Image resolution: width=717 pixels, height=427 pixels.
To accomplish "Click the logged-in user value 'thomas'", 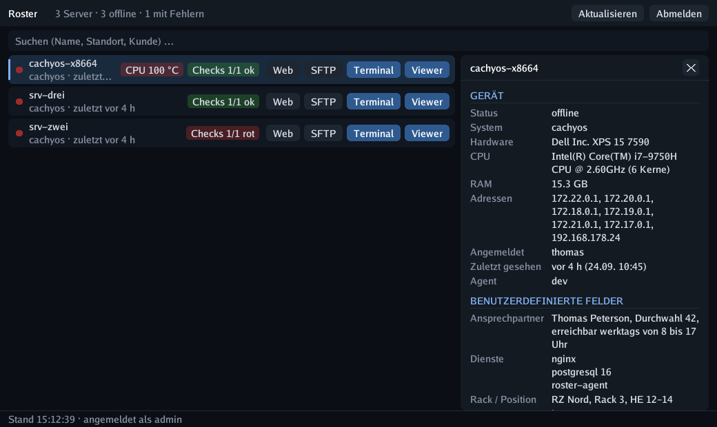I will [x=567, y=252].
